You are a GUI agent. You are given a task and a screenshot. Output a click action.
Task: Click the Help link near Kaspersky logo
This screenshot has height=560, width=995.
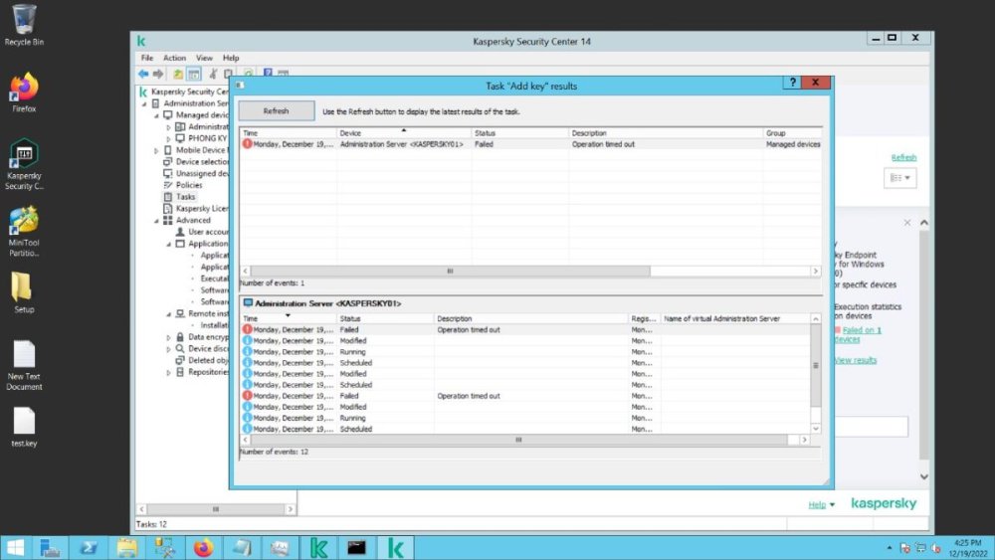[816, 505]
